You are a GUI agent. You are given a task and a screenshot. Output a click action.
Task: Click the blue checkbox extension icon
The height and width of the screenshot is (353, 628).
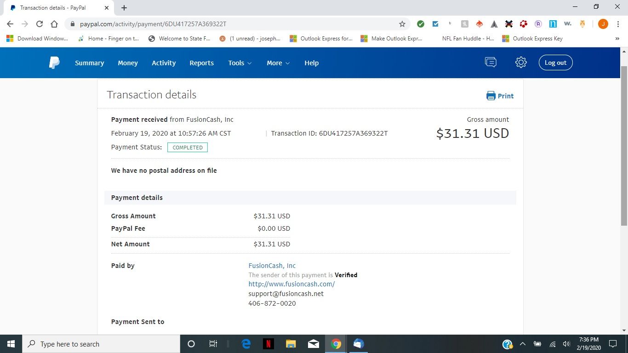(x=435, y=24)
